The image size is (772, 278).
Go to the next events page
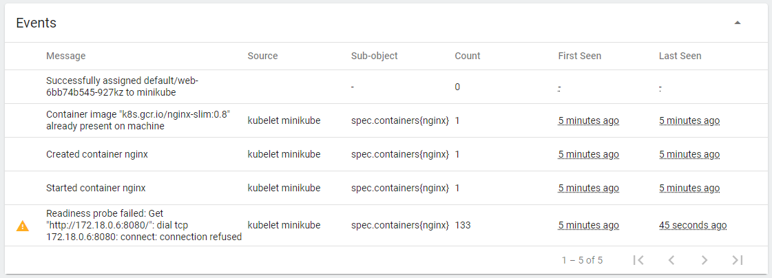click(x=704, y=260)
